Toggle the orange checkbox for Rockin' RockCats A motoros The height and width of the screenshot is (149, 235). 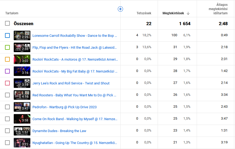click(7, 59)
